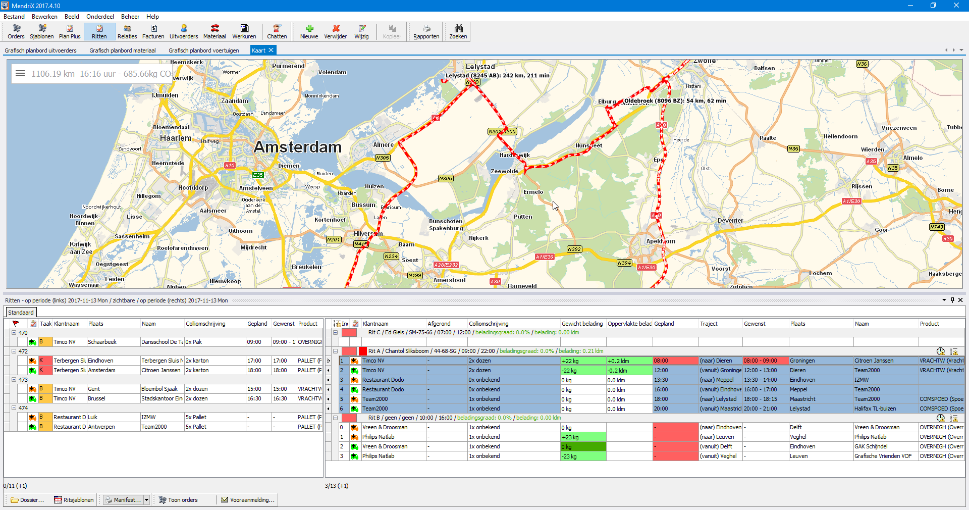Screen dimensions: 969x510
Task: Open the Beheer menu
Action: click(130, 17)
